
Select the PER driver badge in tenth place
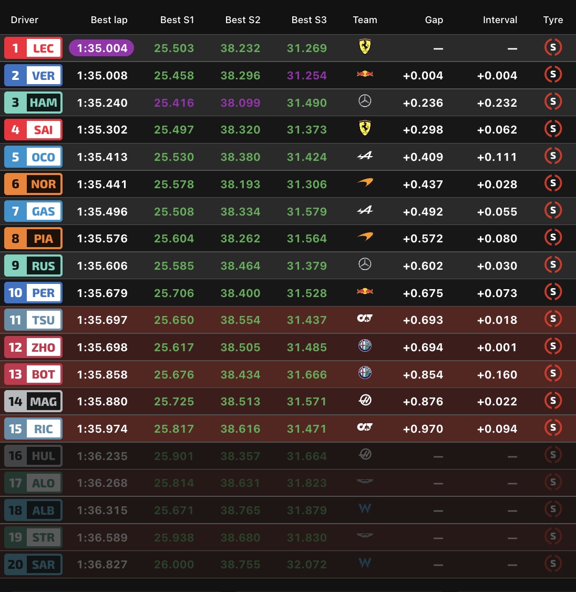(x=33, y=293)
